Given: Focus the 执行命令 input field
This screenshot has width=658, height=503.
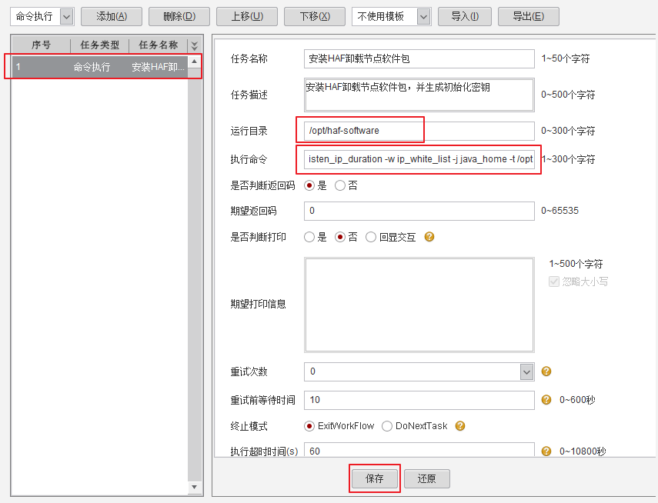Looking at the screenshot, I should point(419,159).
